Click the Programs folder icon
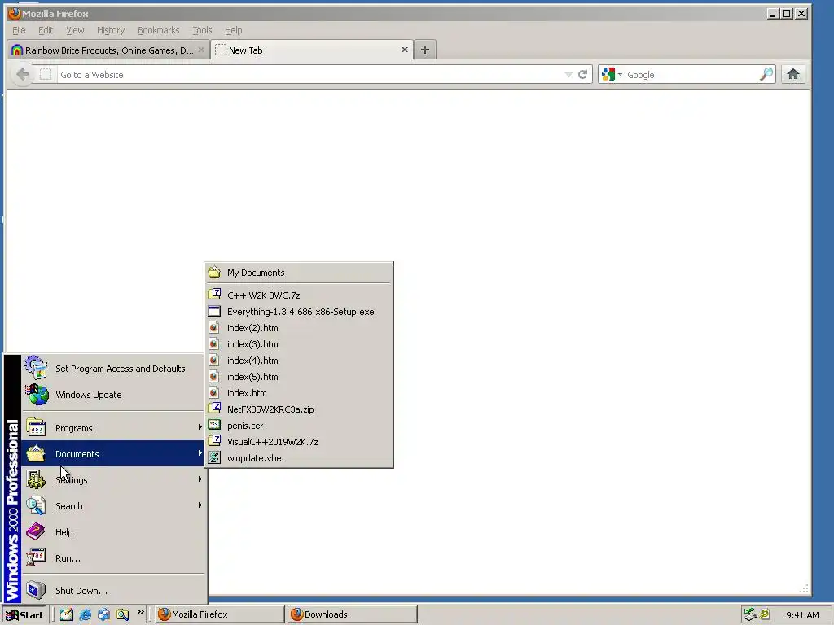This screenshot has height=625, width=834. pos(36,428)
